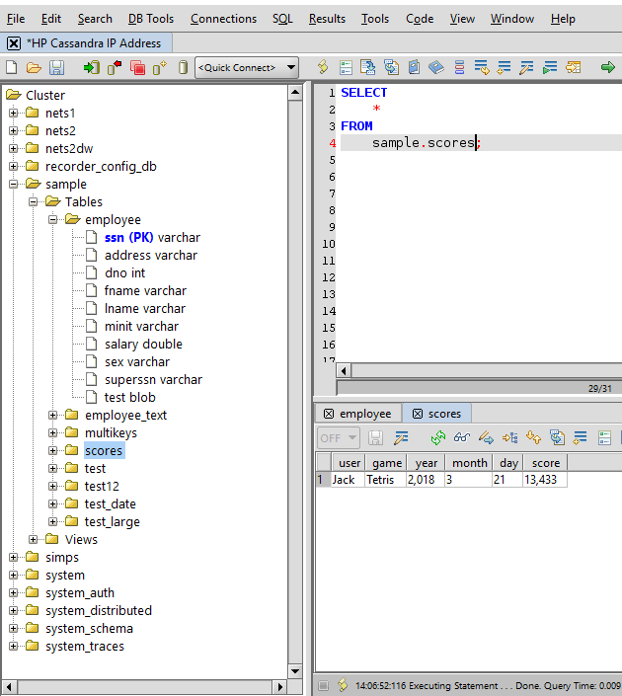Expand the scores table node

pos(53,450)
